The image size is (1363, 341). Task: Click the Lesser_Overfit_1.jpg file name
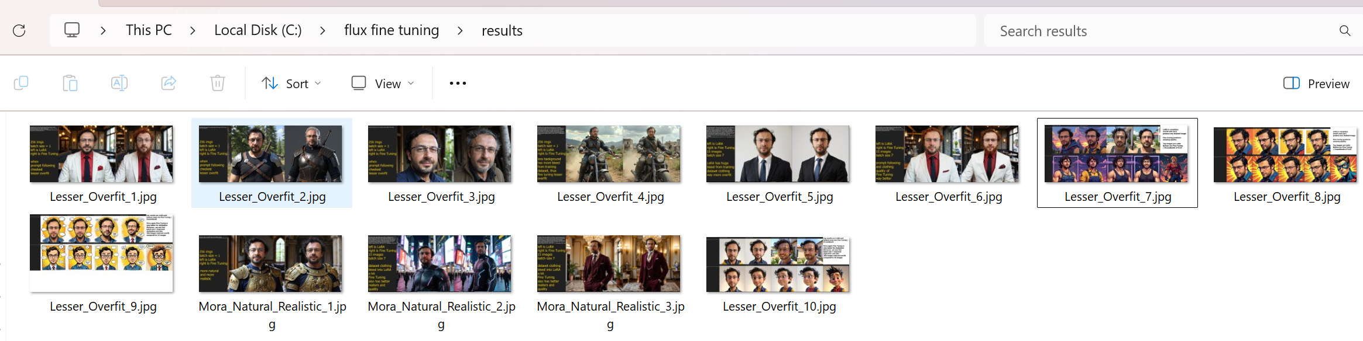(x=103, y=197)
